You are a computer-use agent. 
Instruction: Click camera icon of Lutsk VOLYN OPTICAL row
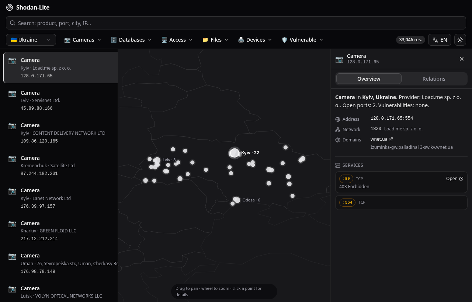[x=12, y=289]
